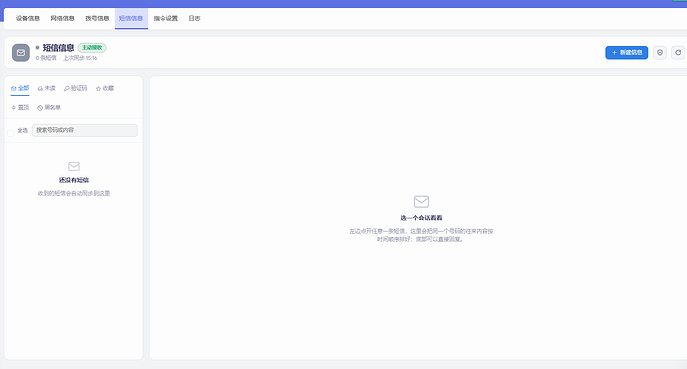The image size is (687, 369).
Task: Click the gray envelope SMS header icon
Action: (x=21, y=52)
